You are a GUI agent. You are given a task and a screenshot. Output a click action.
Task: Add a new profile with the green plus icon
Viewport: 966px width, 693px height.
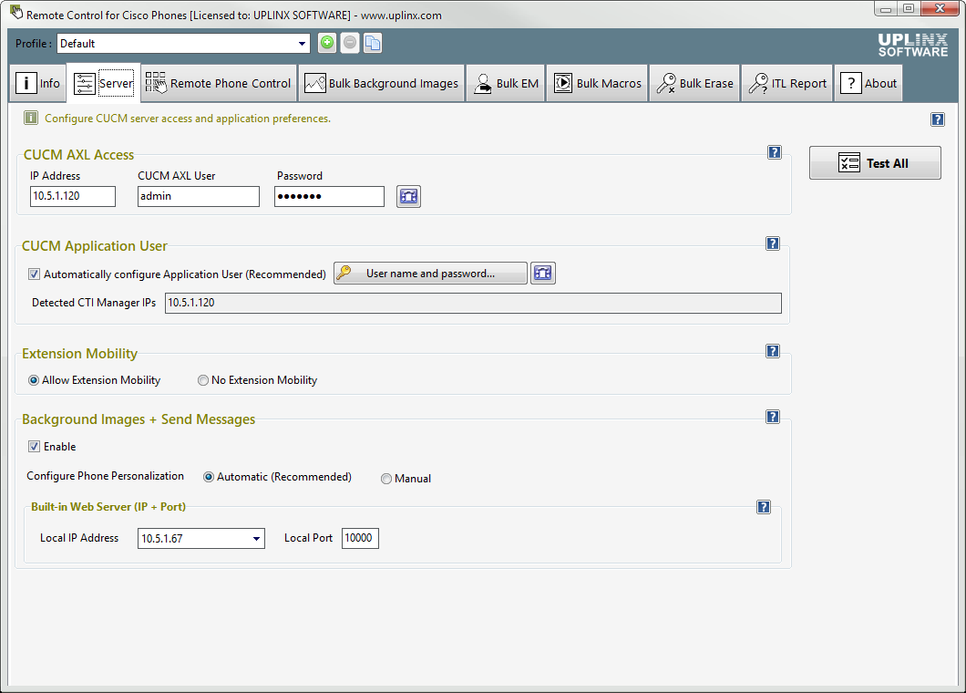[x=327, y=43]
